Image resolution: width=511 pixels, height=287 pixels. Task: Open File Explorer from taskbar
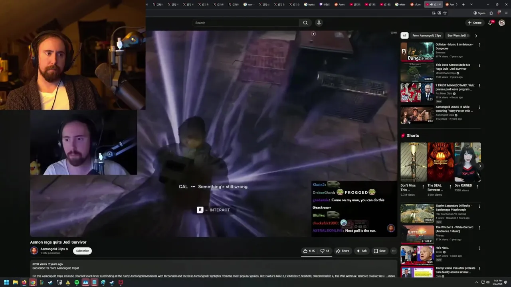15,283
